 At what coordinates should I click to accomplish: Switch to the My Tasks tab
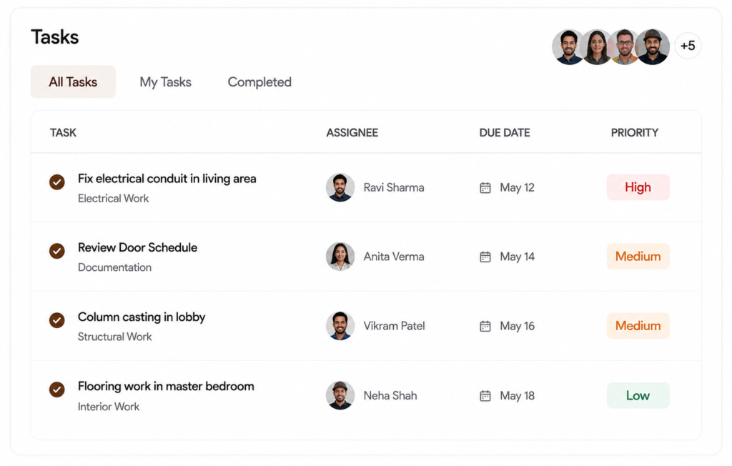[165, 81]
